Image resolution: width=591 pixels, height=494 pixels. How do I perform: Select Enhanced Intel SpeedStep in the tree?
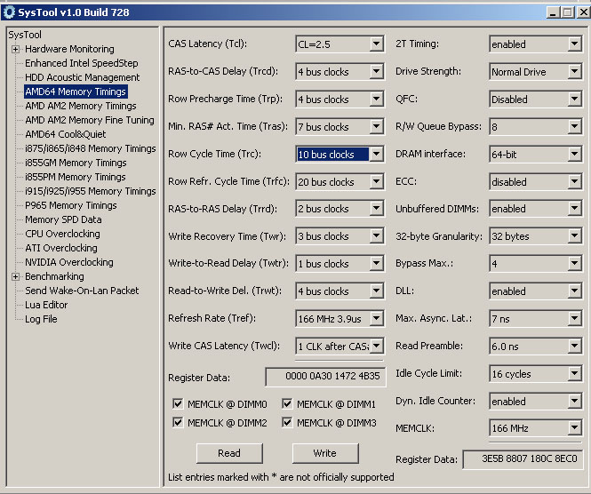pyautogui.click(x=82, y=63)
